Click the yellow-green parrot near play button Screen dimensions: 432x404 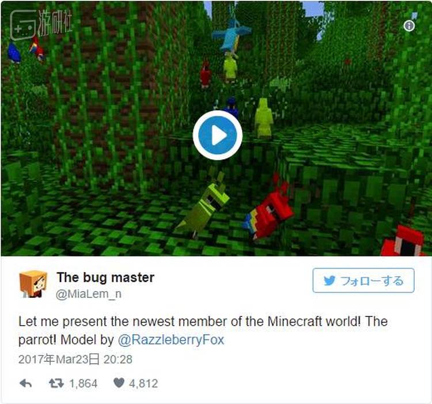coord(264,118)
